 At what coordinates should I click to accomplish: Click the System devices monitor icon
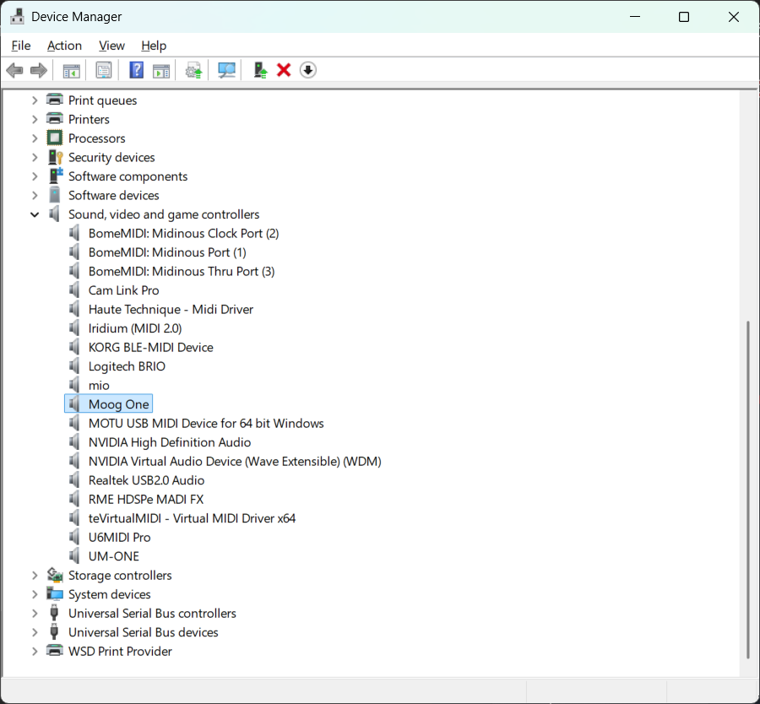tap(55, 594)
